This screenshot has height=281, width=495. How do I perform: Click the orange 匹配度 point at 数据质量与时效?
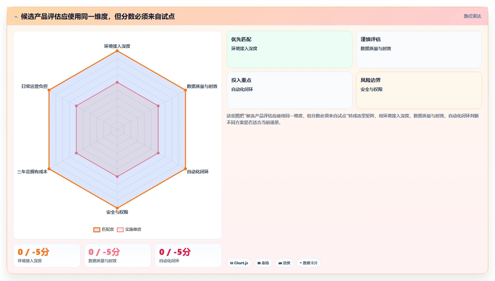pos(185,90)
